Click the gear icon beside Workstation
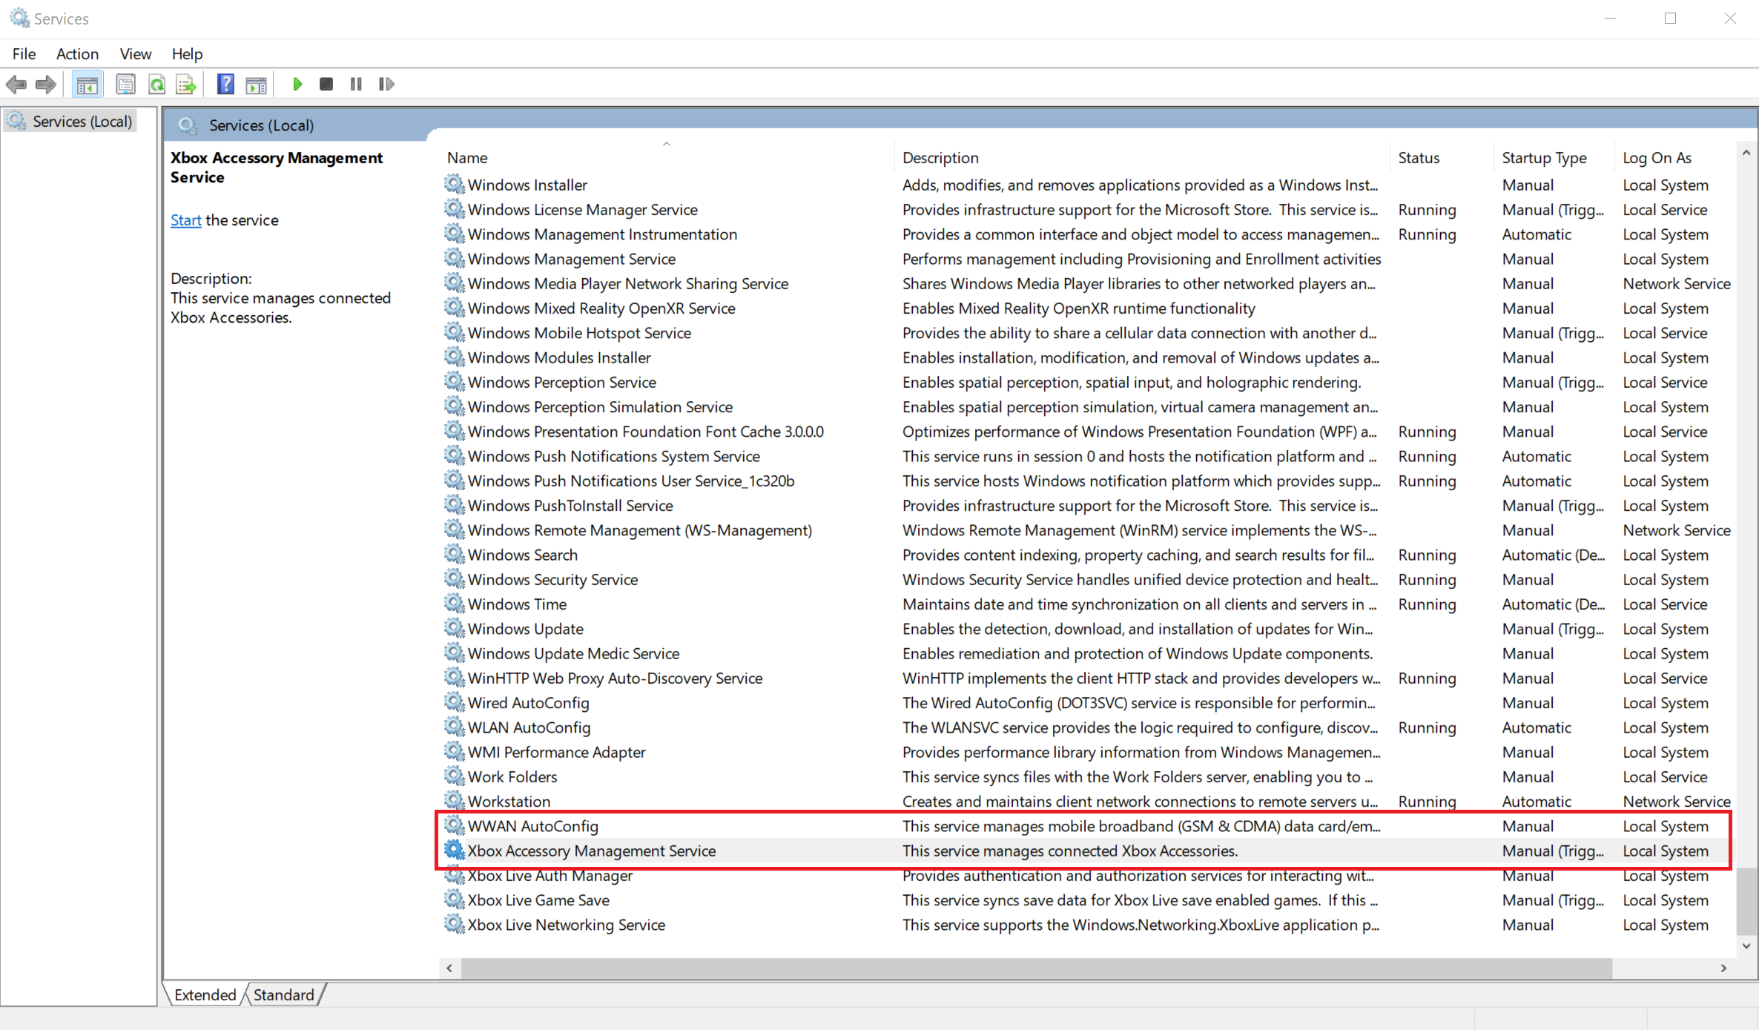This screenshot has width=1759, height=1030. pyautogui.click(x=454, y=801)
